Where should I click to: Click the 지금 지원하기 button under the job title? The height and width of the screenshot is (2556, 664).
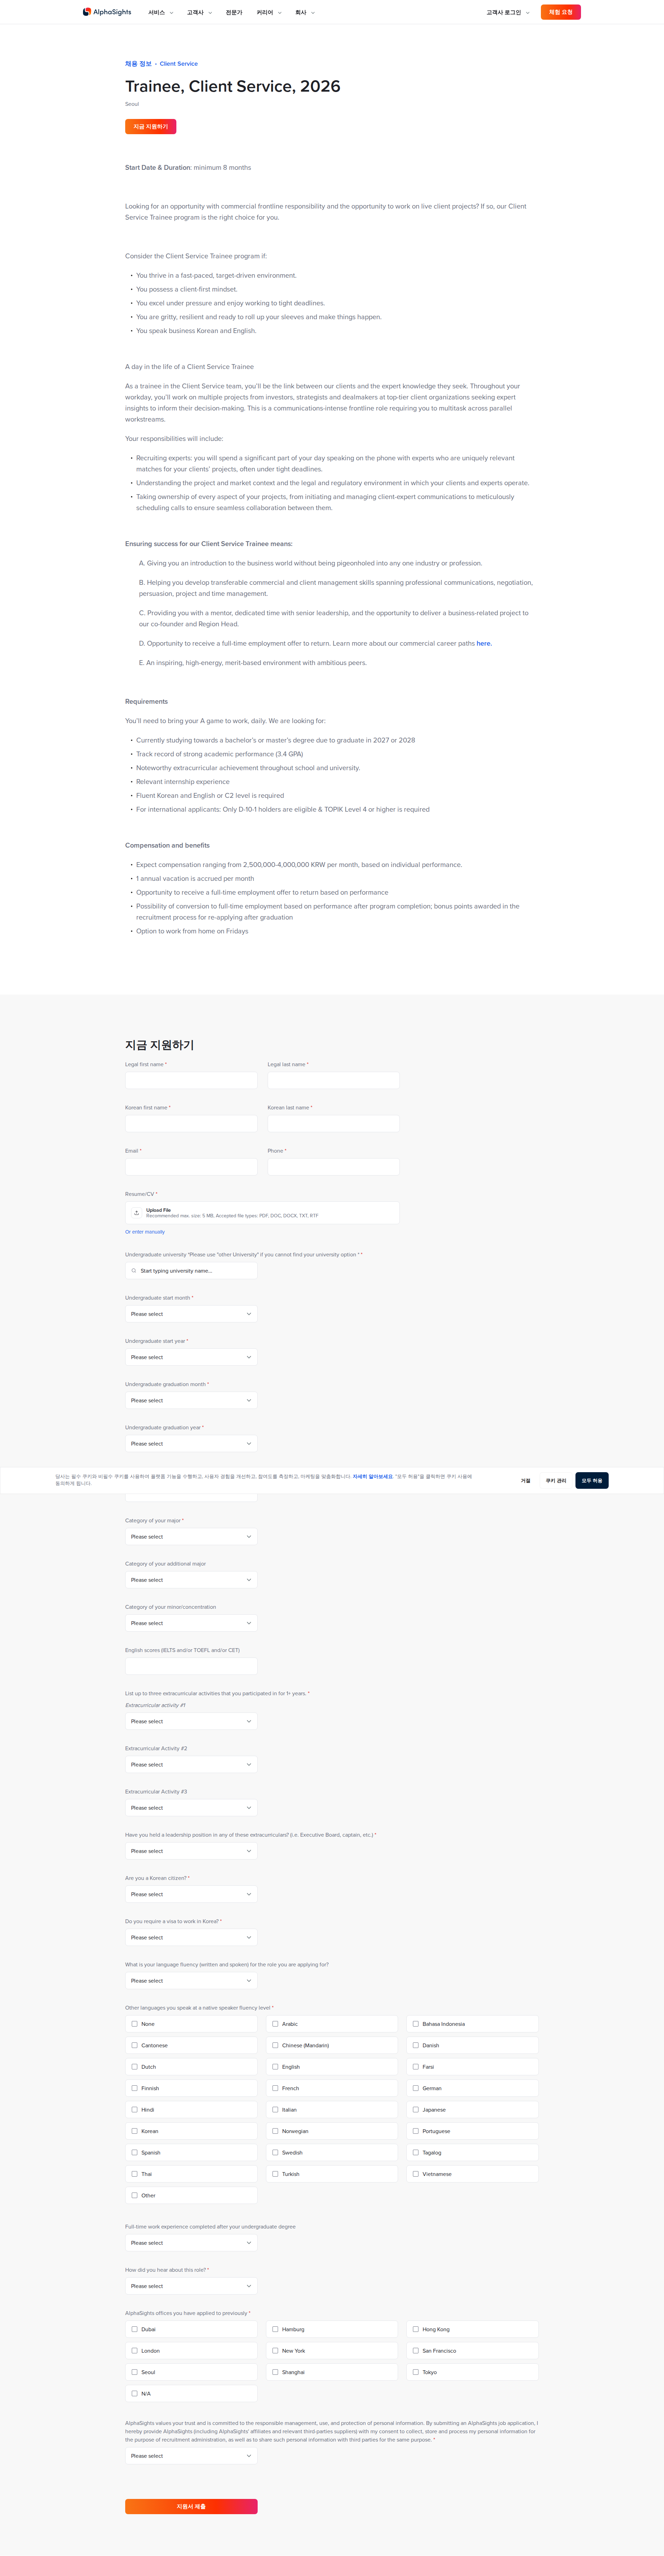pos(151,127)
